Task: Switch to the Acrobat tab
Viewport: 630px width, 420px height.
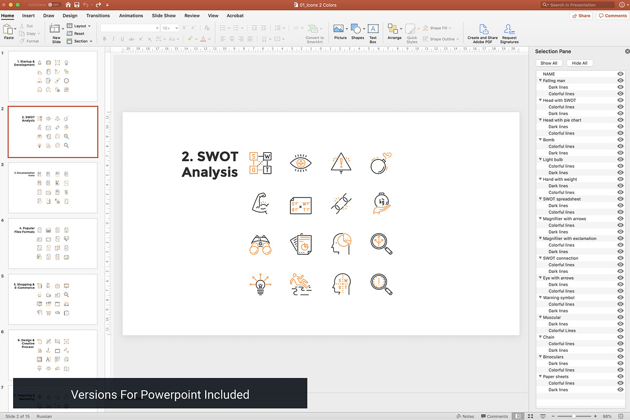Action: click(x=235, y=16)
